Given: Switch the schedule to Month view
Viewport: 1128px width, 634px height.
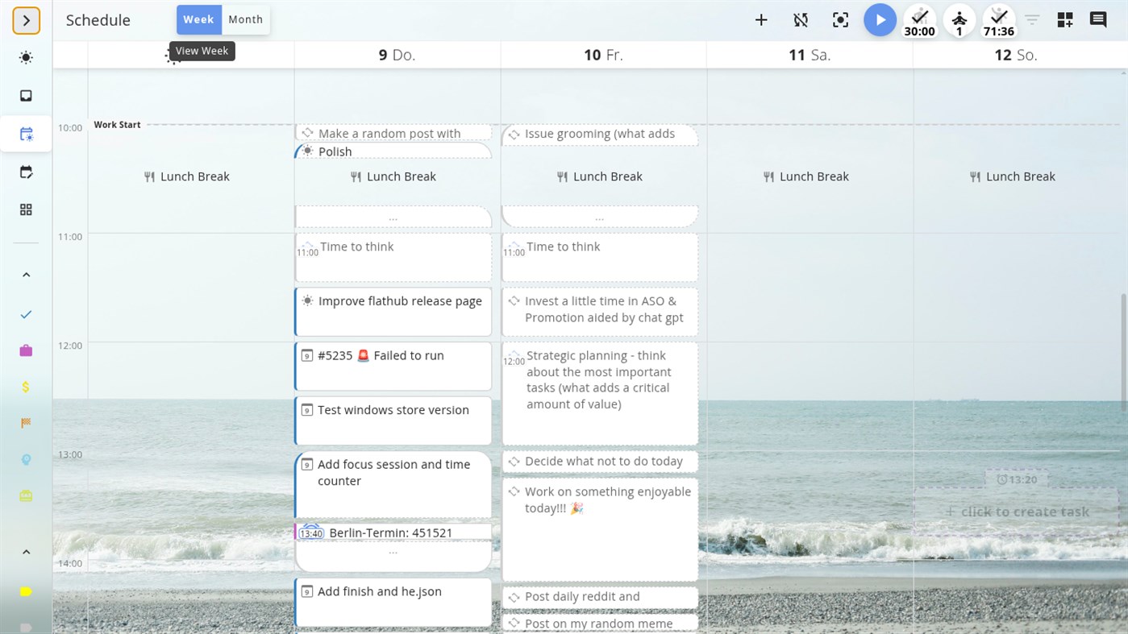Looking at the screenshot, I should coord(245,19).
